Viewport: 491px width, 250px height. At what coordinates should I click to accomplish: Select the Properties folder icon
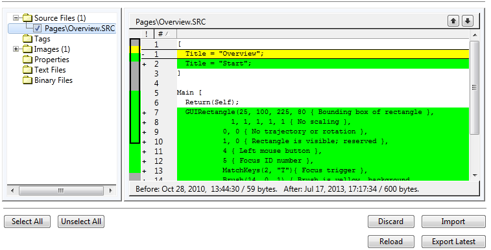click(x=27, y=60)
